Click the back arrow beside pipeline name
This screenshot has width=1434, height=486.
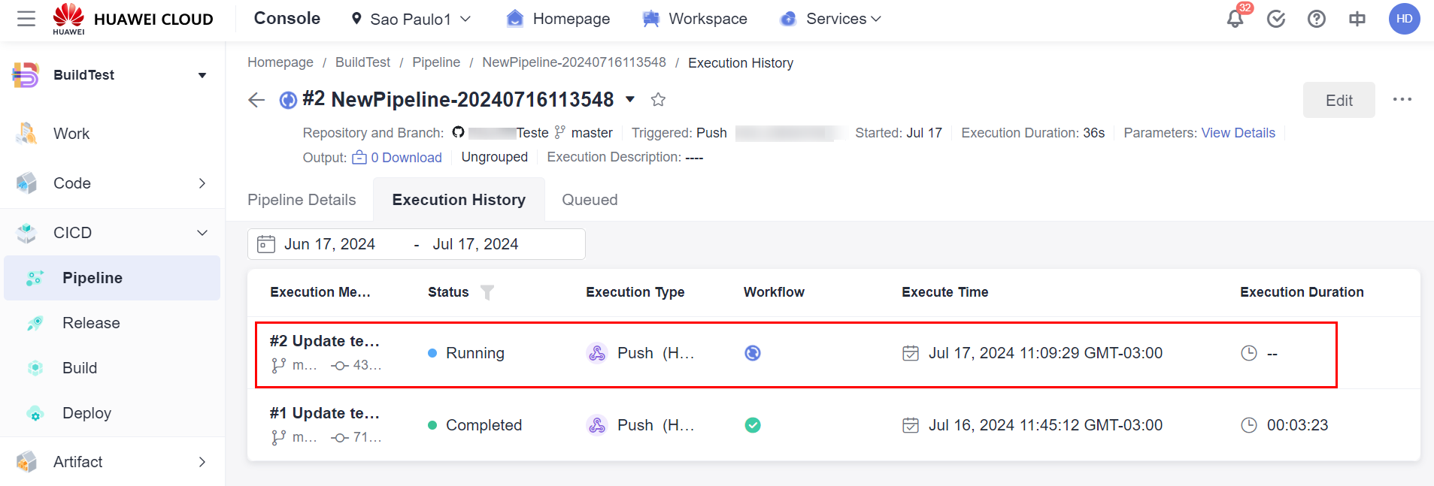tap(256, 100)
